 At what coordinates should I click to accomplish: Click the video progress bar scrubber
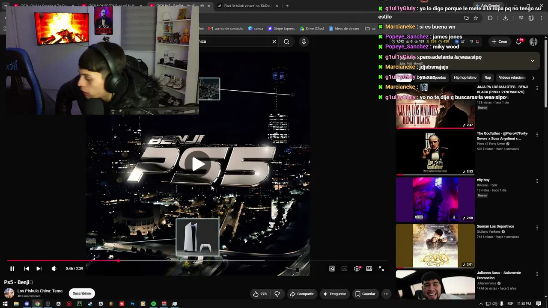118,260
